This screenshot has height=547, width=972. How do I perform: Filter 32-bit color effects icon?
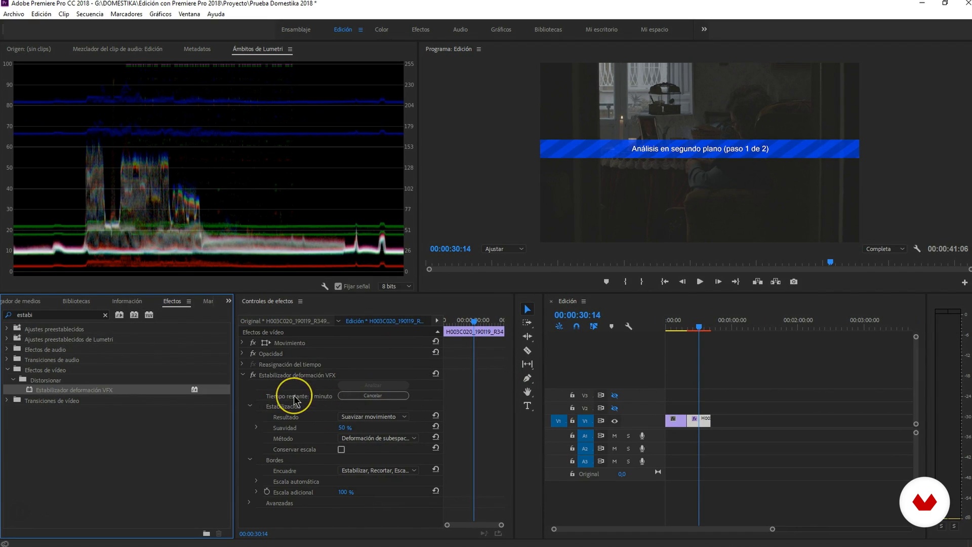coord(134,315)
